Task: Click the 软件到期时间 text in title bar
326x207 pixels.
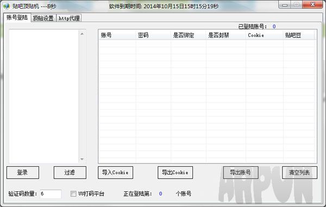Action: tap(164, 6)
